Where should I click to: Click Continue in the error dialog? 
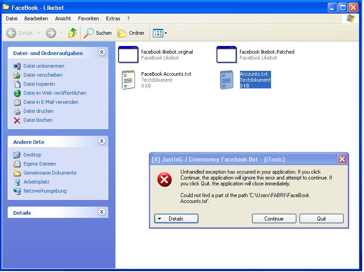point(274,219)
